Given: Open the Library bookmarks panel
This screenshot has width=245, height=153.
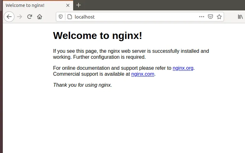Looking at the screenshot, I should (240, 17).
